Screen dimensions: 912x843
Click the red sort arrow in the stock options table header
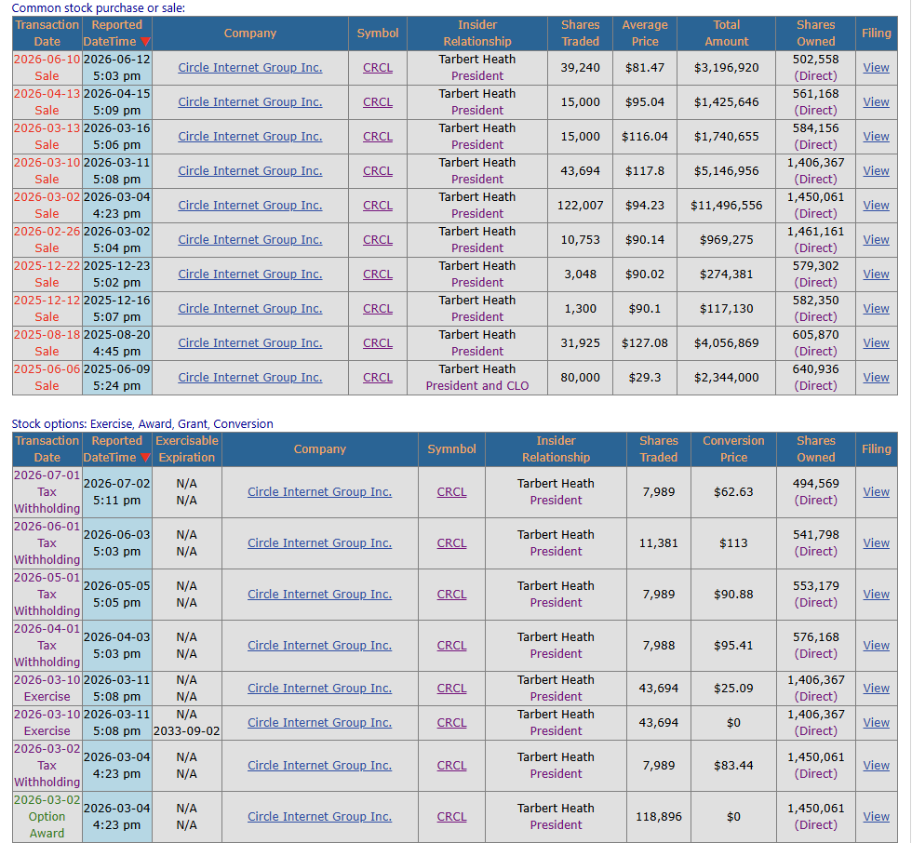click(145, 458)
